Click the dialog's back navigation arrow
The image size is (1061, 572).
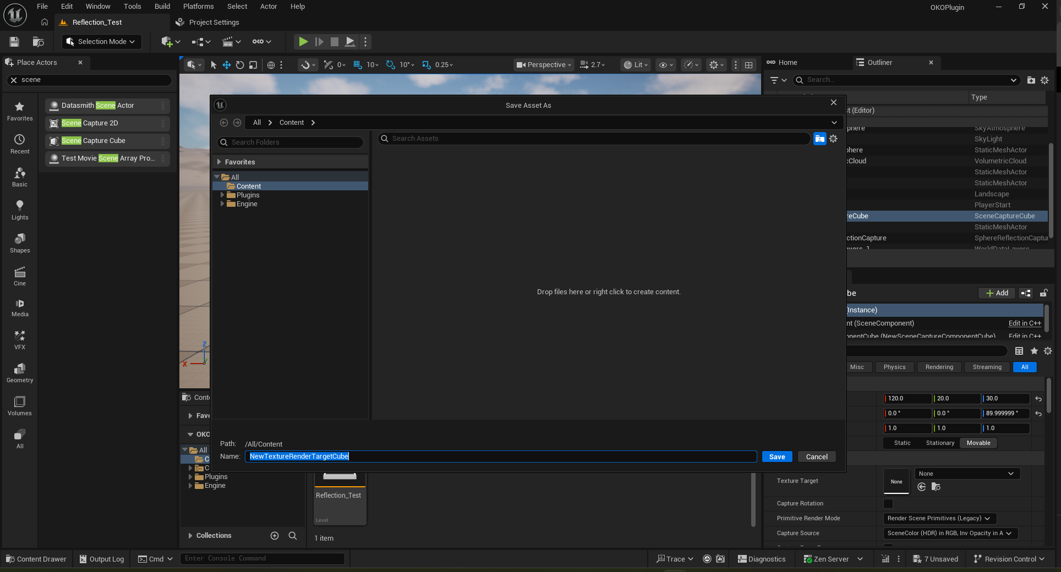click(x=224, y=123)
